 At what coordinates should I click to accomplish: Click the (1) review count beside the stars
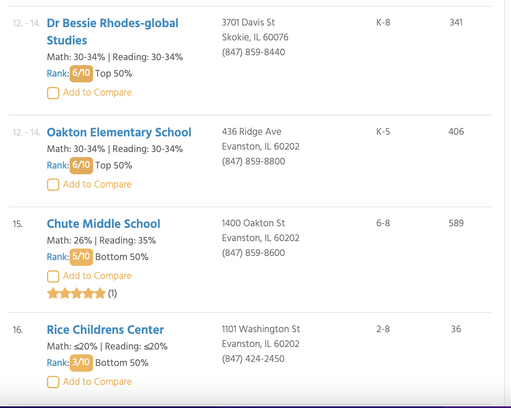[x=113, y=293]
